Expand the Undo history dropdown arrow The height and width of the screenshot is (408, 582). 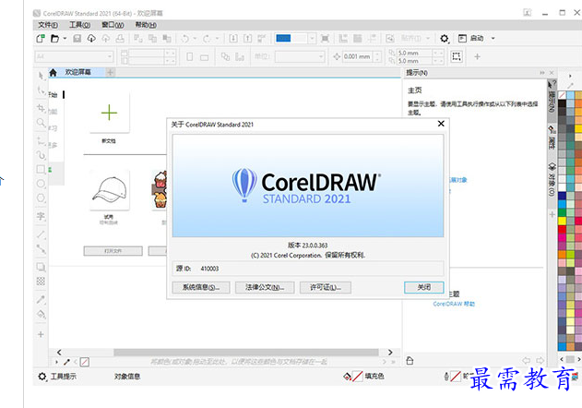(x=195, y=38)
